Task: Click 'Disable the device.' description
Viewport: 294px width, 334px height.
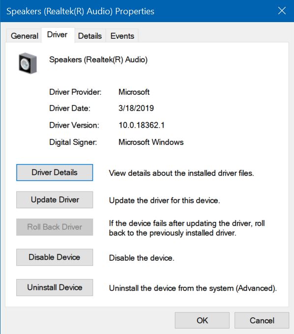Action: (x=142, y=258)
